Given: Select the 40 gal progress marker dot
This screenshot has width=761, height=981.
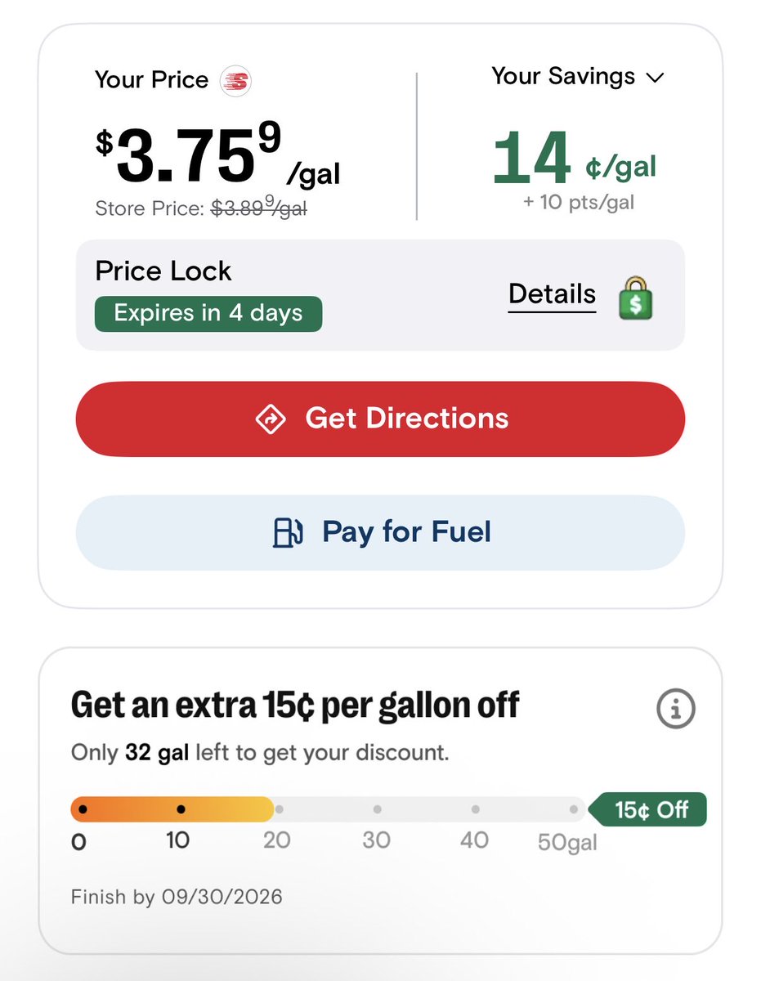Looking at the screenshot, I should coord(475,809).
